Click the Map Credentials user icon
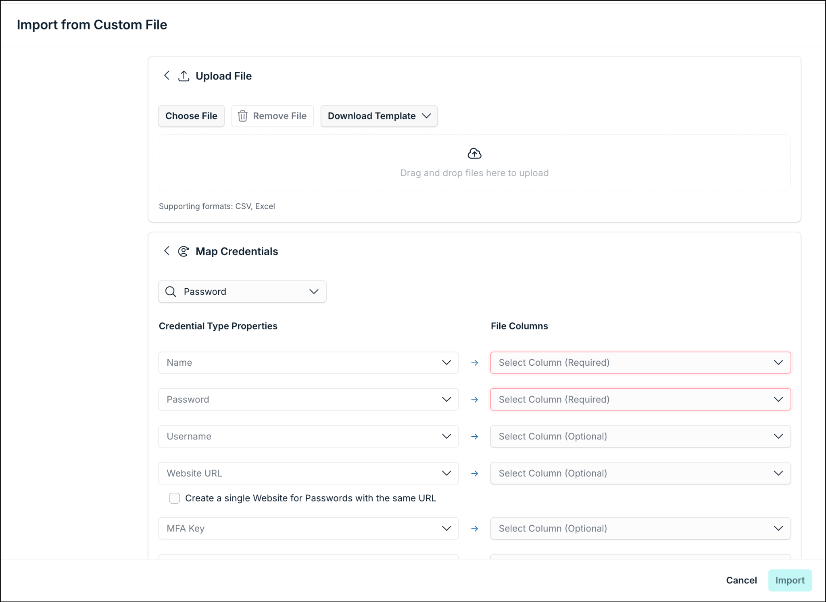Screen dimensions: 826x602 184,251
